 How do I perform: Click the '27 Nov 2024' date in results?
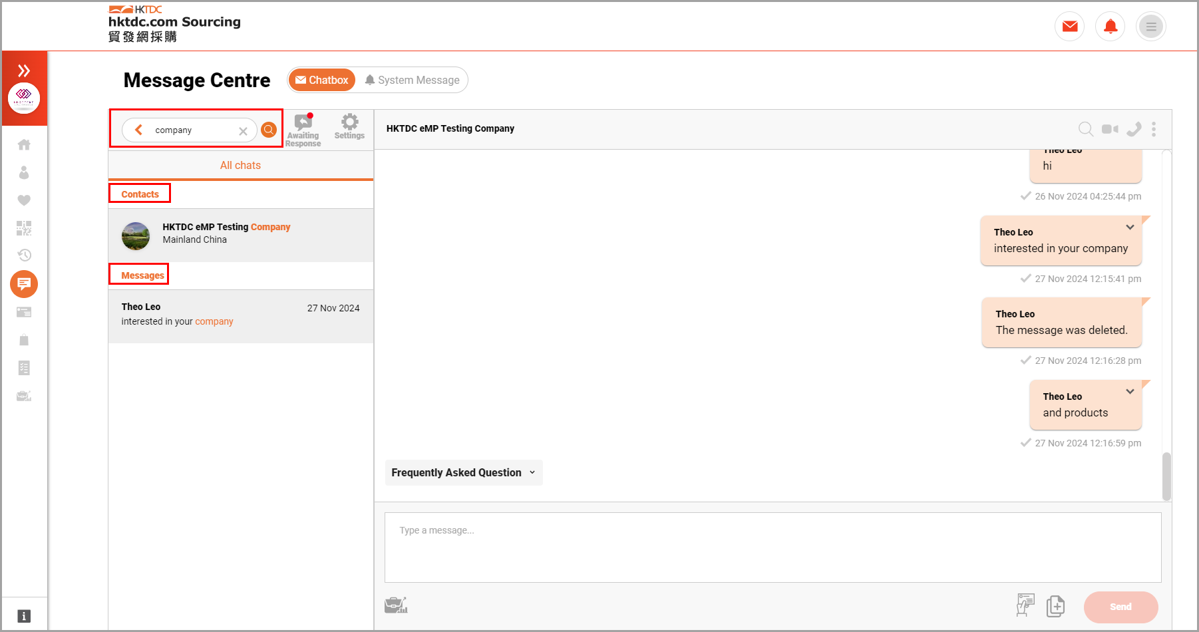point(333,308)
